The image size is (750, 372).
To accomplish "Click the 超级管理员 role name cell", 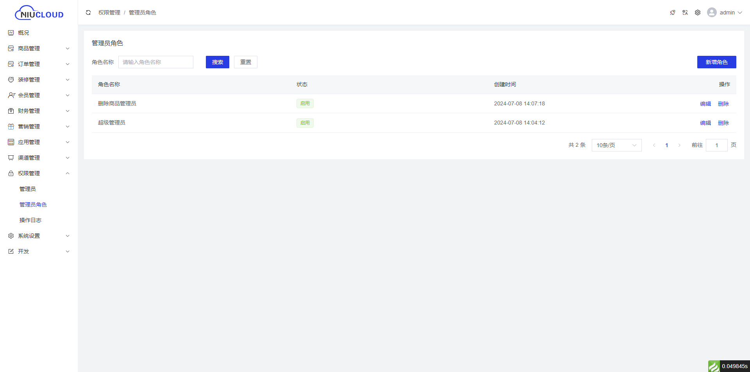I will click(112, 123).
